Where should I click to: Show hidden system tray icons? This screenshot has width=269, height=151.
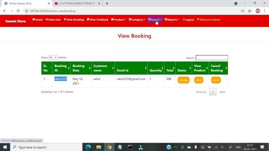click(x=176, y=147)
